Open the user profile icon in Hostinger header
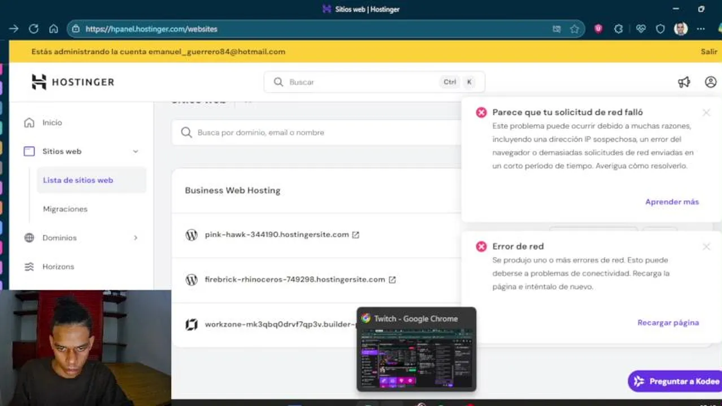This screenshot has width=722, height=406. (x=711, y=82)
